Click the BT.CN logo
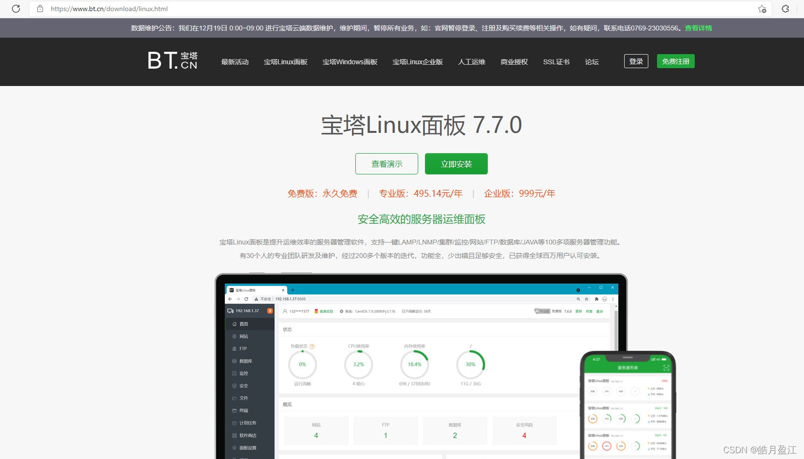This screenshot has width=804, height=459. click(173, 61)
